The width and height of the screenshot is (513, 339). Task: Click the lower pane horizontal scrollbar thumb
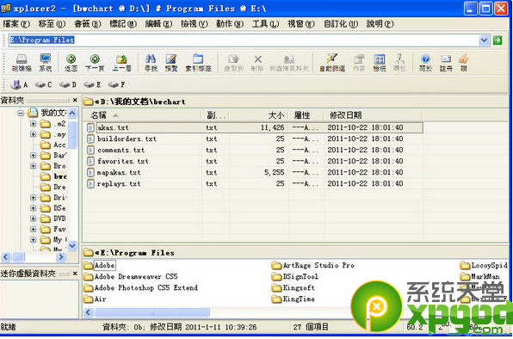tap(152, 312)
